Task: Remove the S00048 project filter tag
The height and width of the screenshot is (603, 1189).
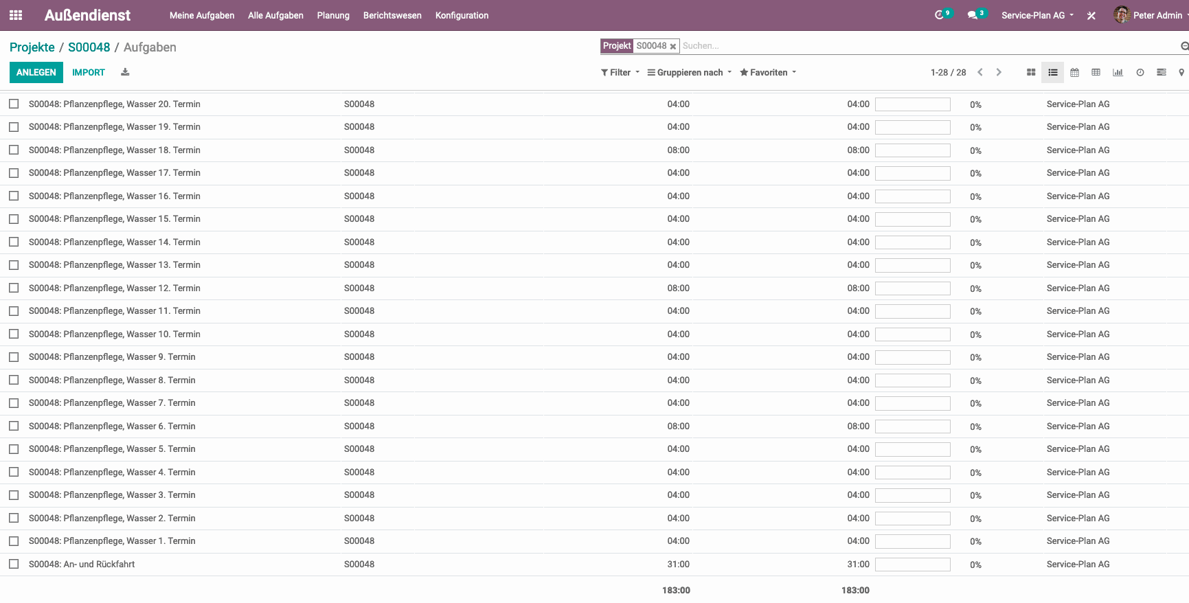Action: click(x=673, y=46)
